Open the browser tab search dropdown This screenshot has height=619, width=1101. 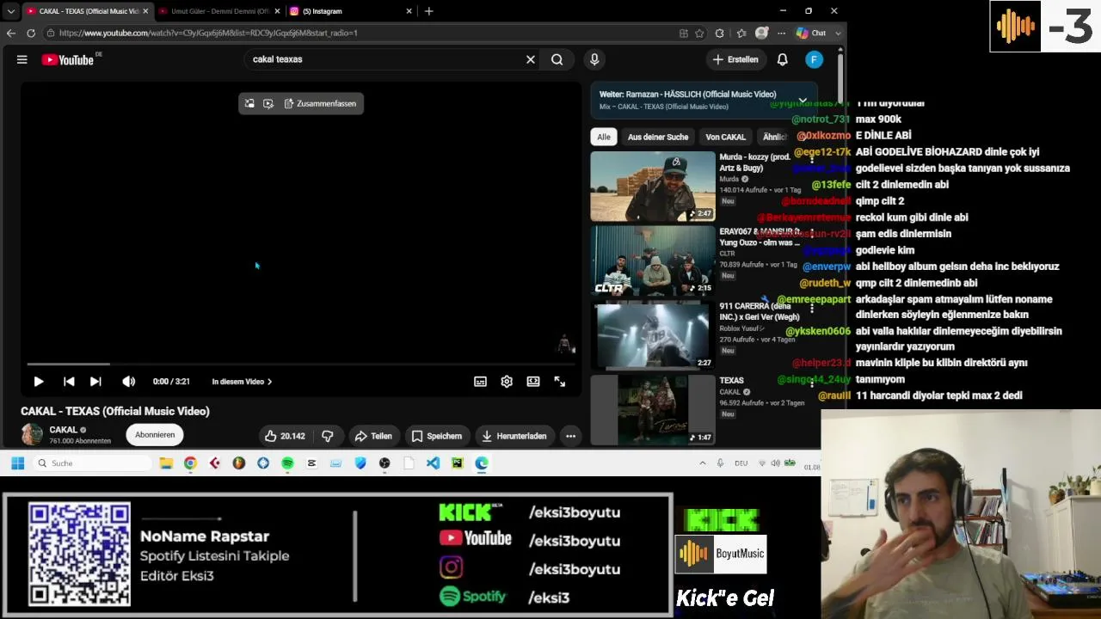pos(10,11)
